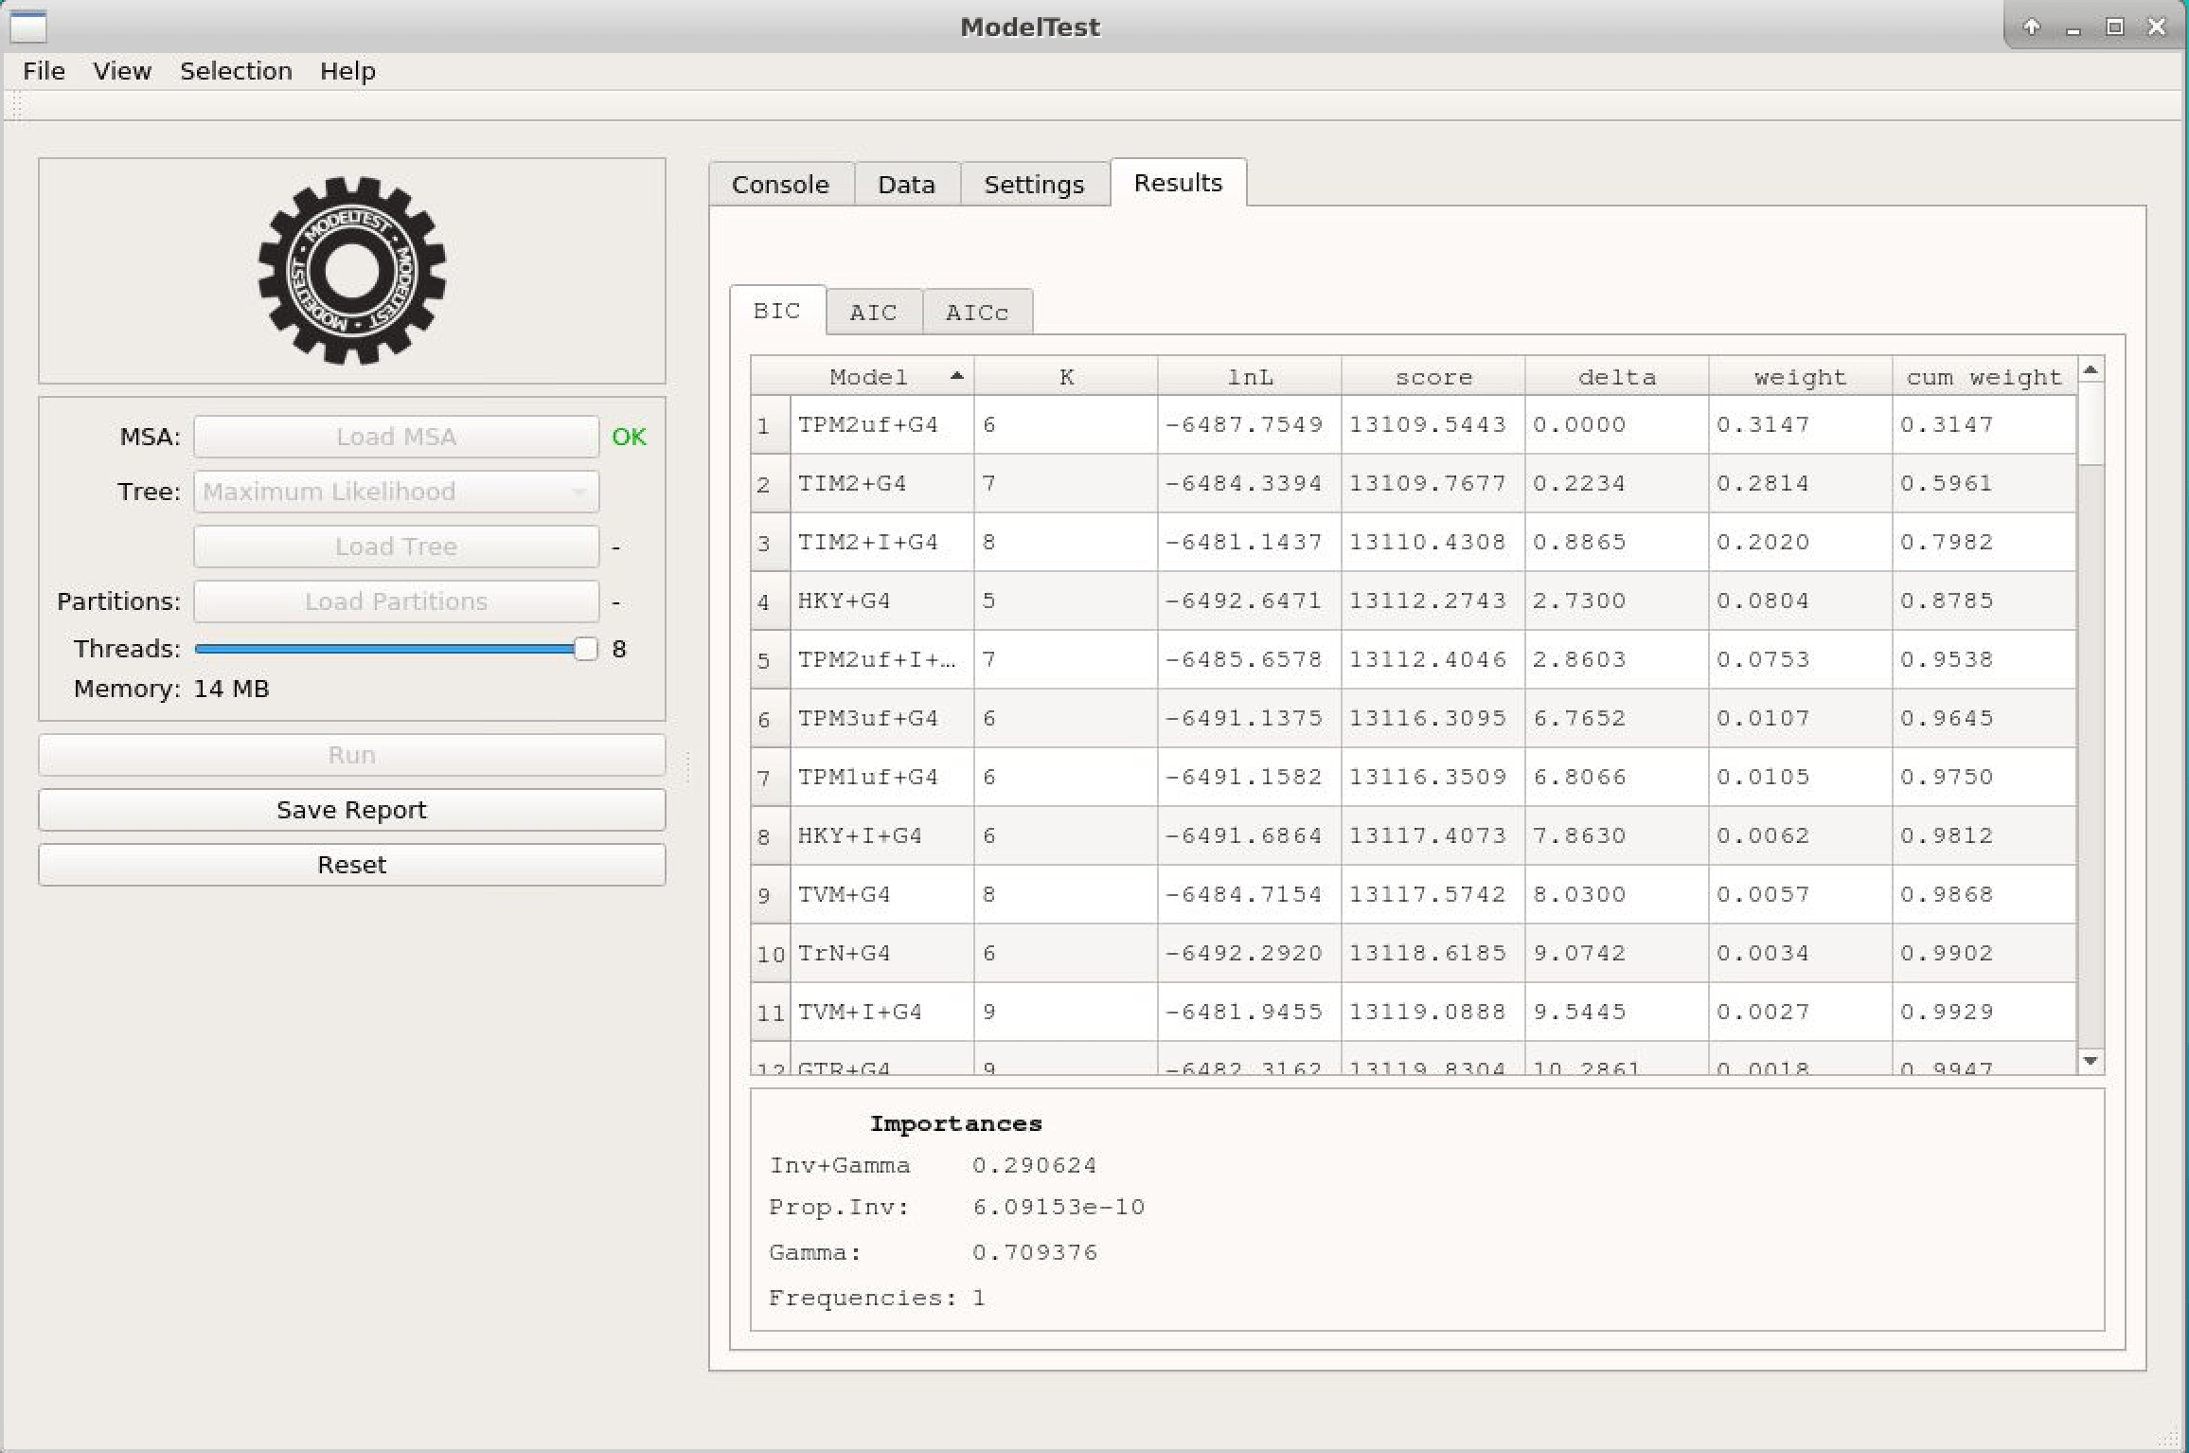Click the scroll-down arrow of results table
2189x1453 pixels.
pos(2091,1061)
